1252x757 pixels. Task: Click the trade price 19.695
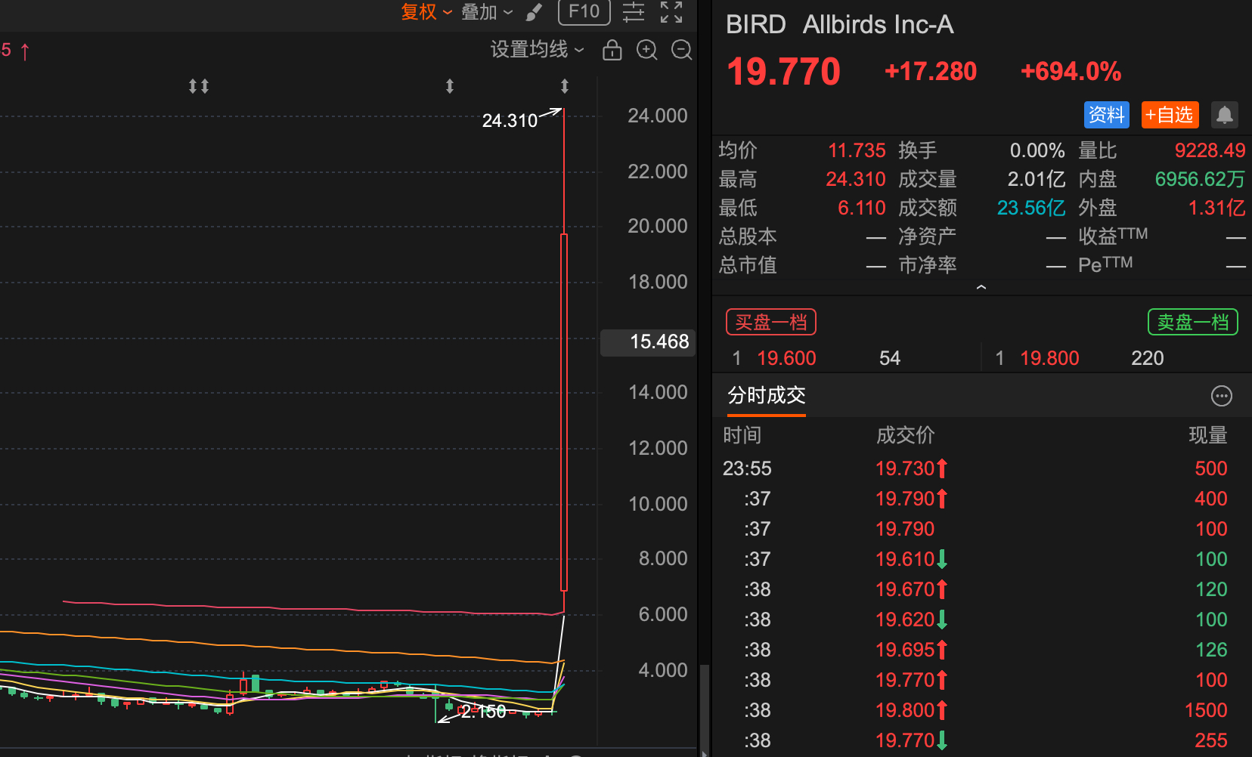tap(905, 650)
